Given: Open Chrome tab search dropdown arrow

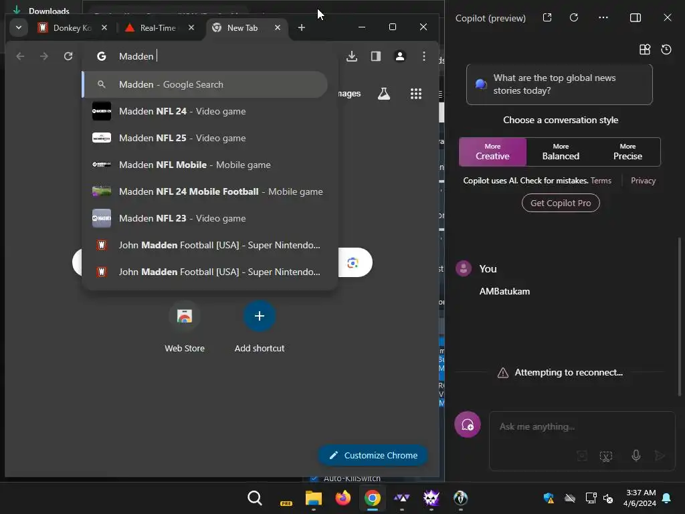Looking at the screenshot, I should click(18, 27).
